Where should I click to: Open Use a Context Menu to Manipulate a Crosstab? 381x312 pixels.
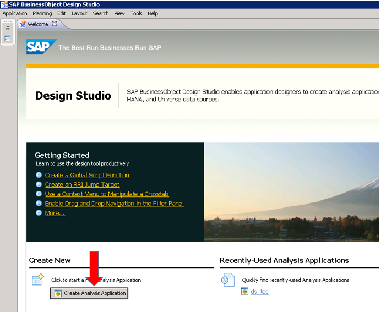pyautogui.click(x=107, y=194)
